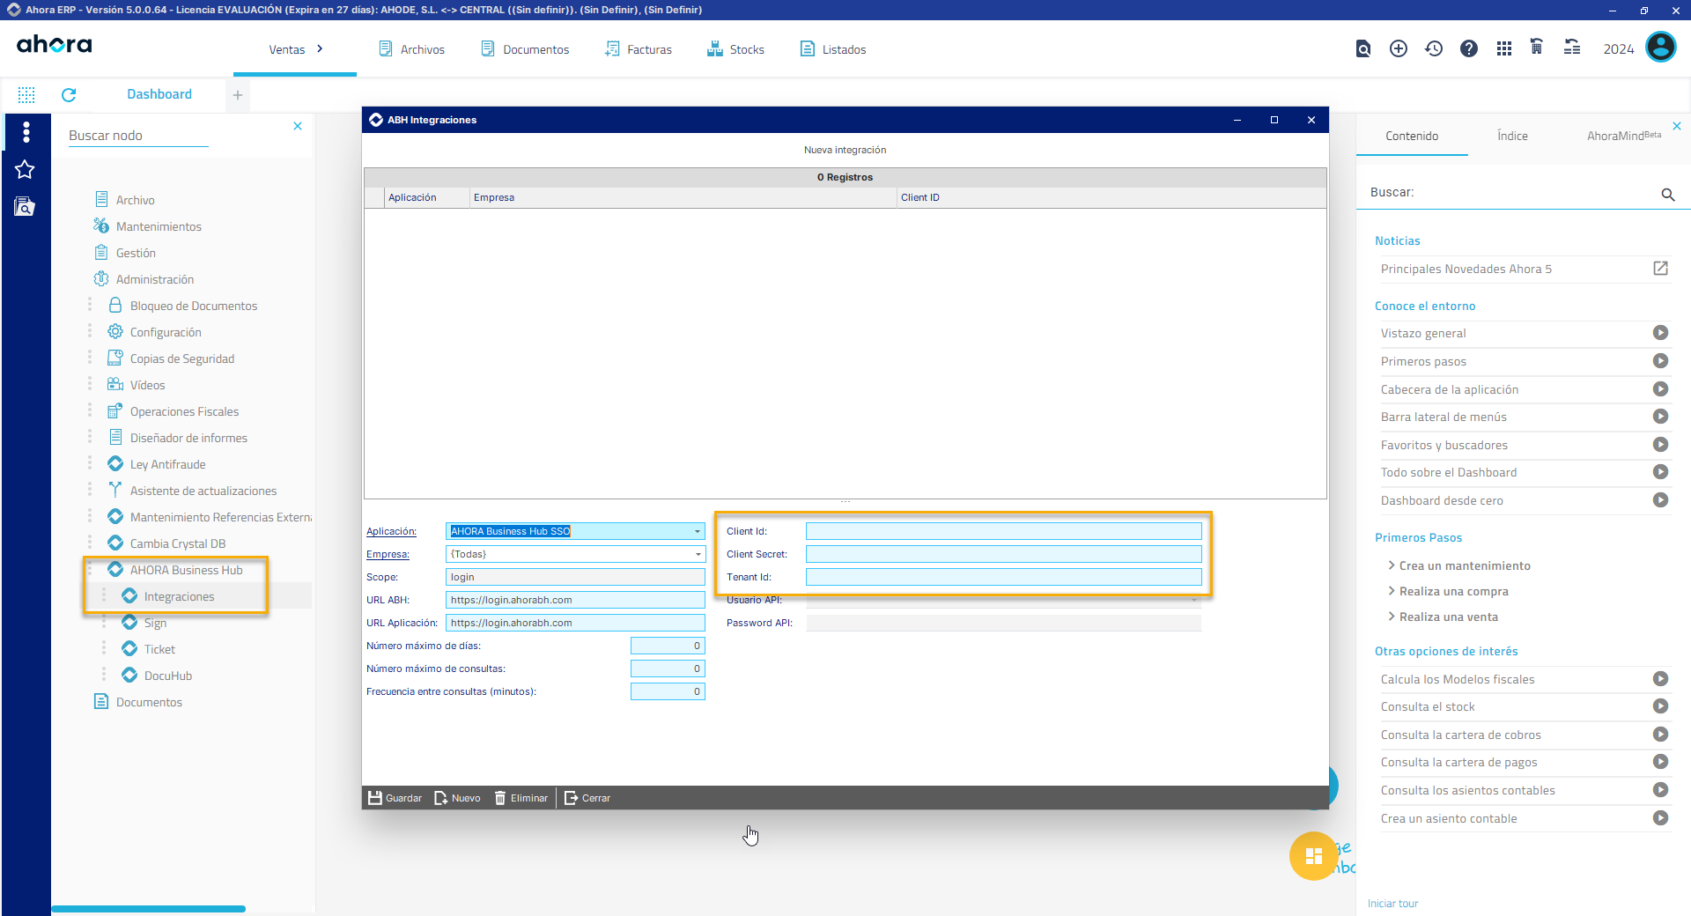Image resolution: width=1691 pixels, height=916 pixels.
Task: Select the AHORA Business Hub node
Action: pos(186,570)
